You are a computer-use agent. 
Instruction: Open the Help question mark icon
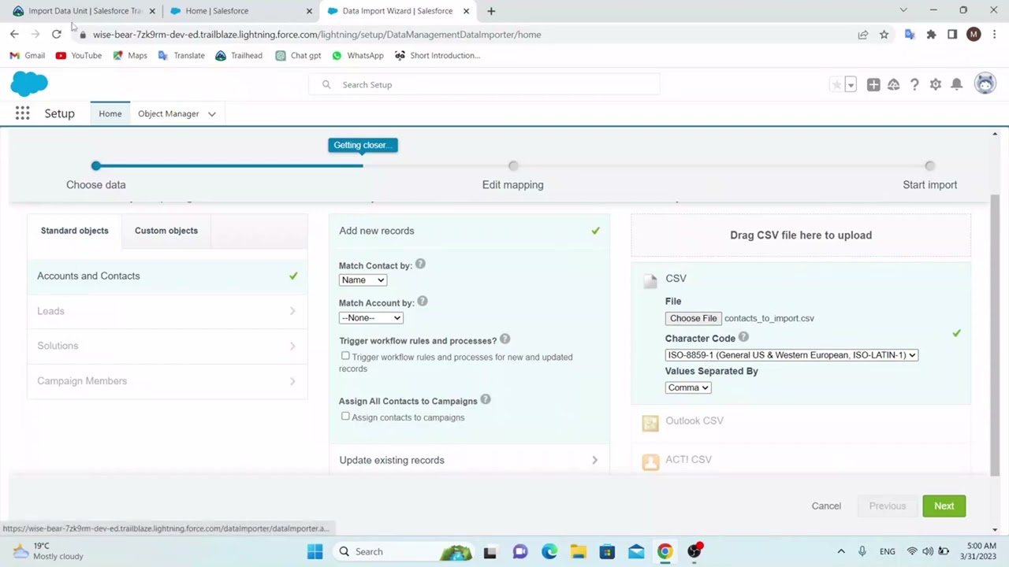tap(914, 84)
